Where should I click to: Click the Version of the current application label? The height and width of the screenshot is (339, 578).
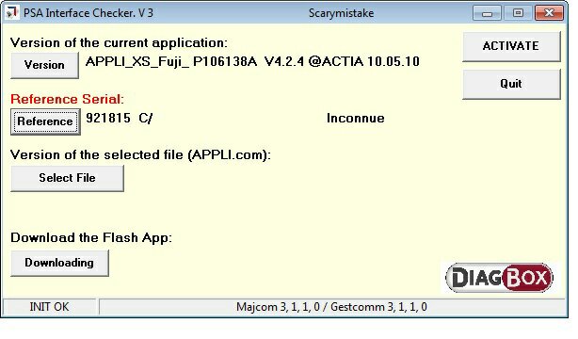119,43
